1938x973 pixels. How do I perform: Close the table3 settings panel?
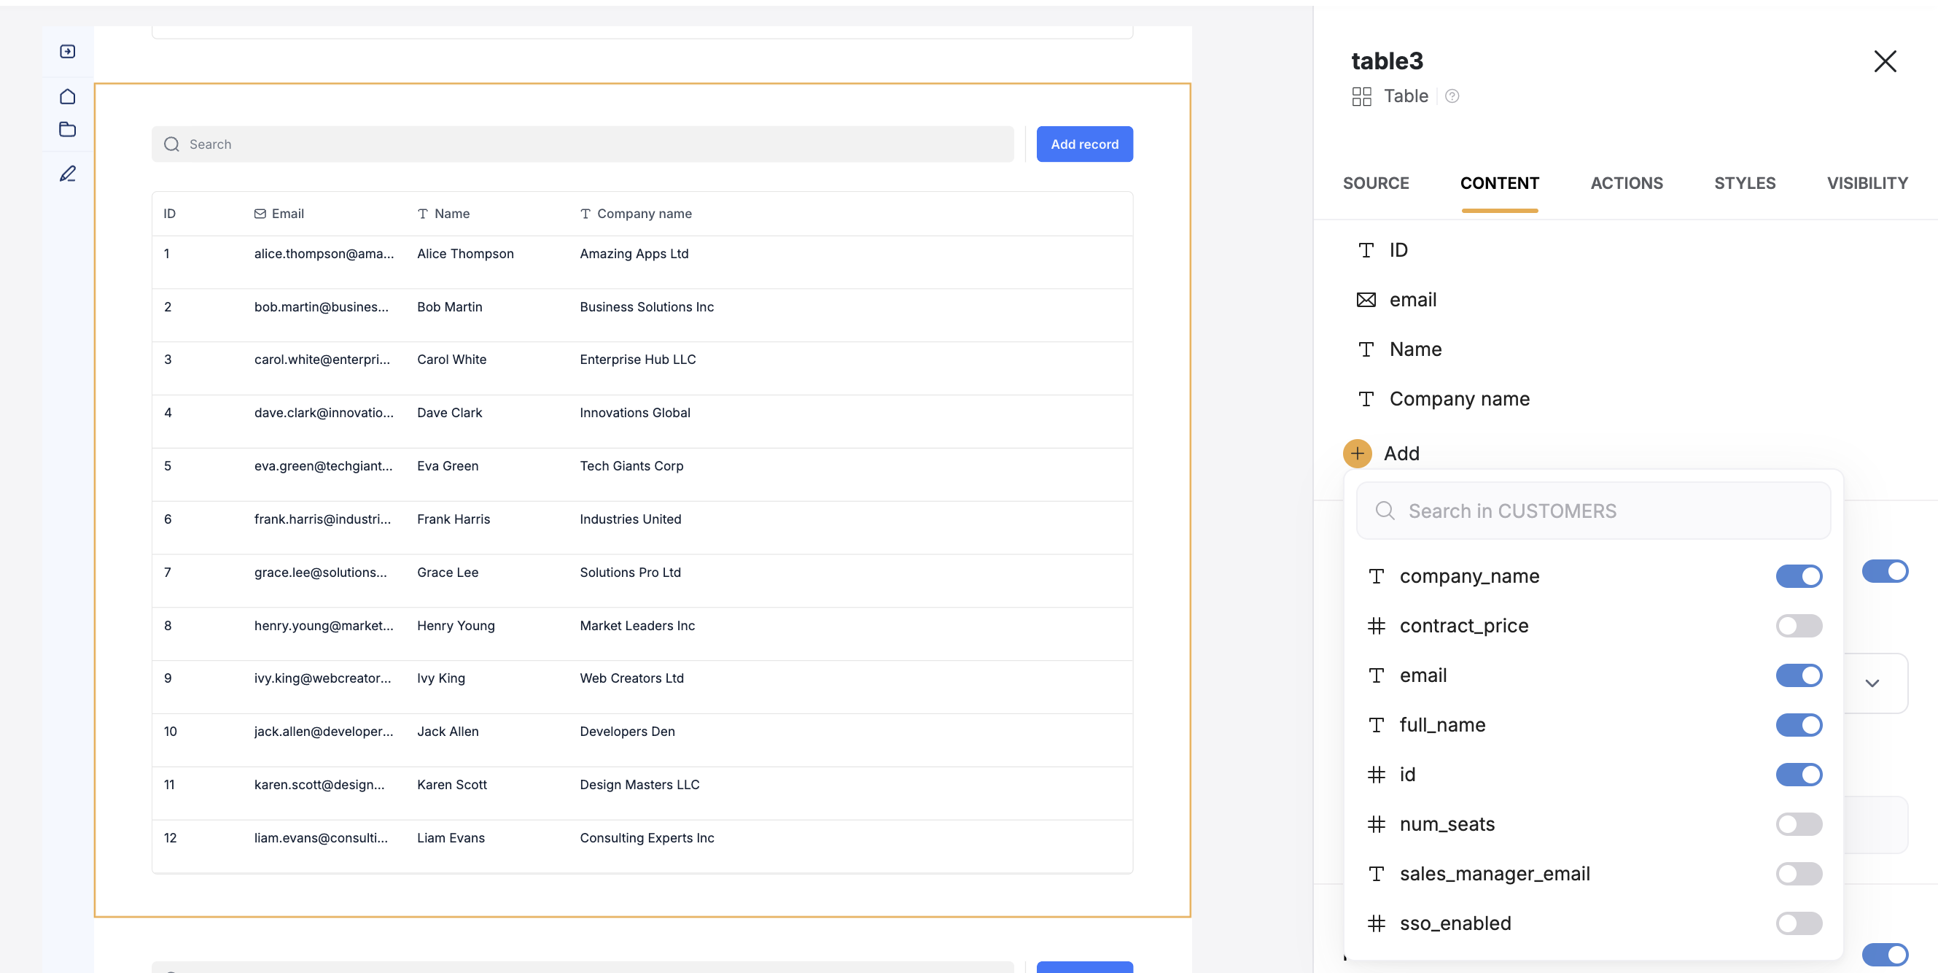point(1885,61)
